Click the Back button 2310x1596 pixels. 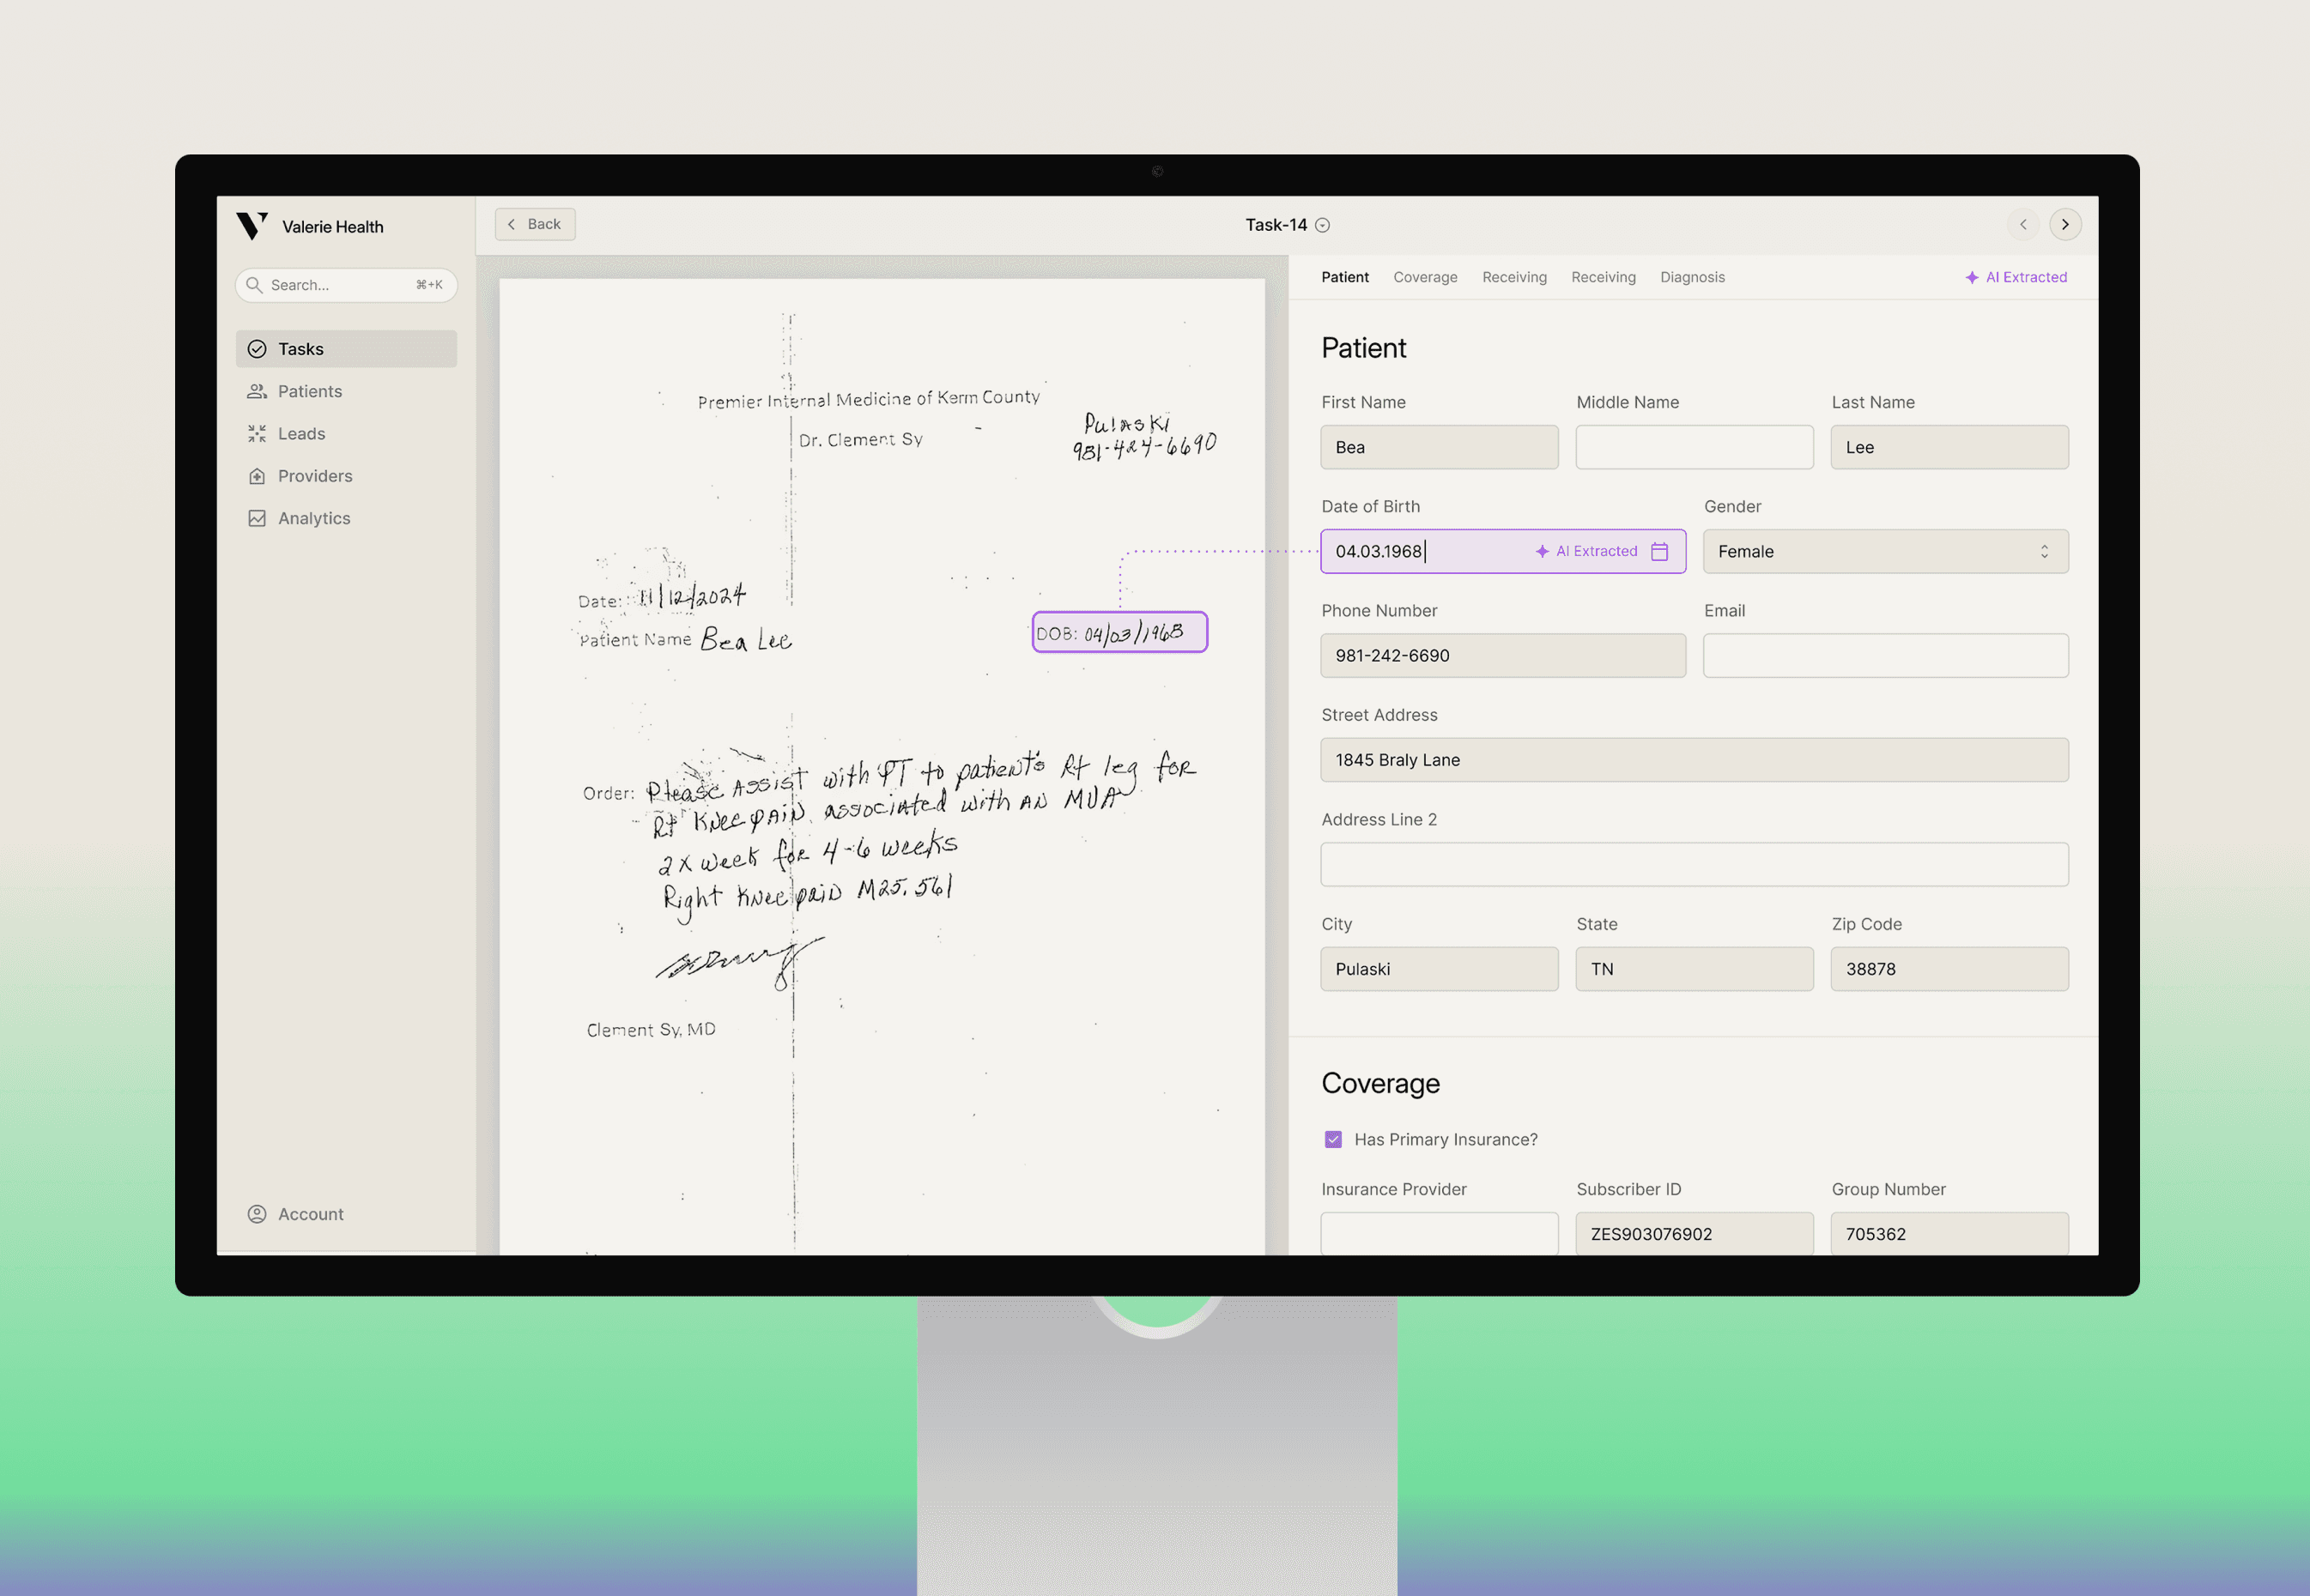tap(536, 225)
